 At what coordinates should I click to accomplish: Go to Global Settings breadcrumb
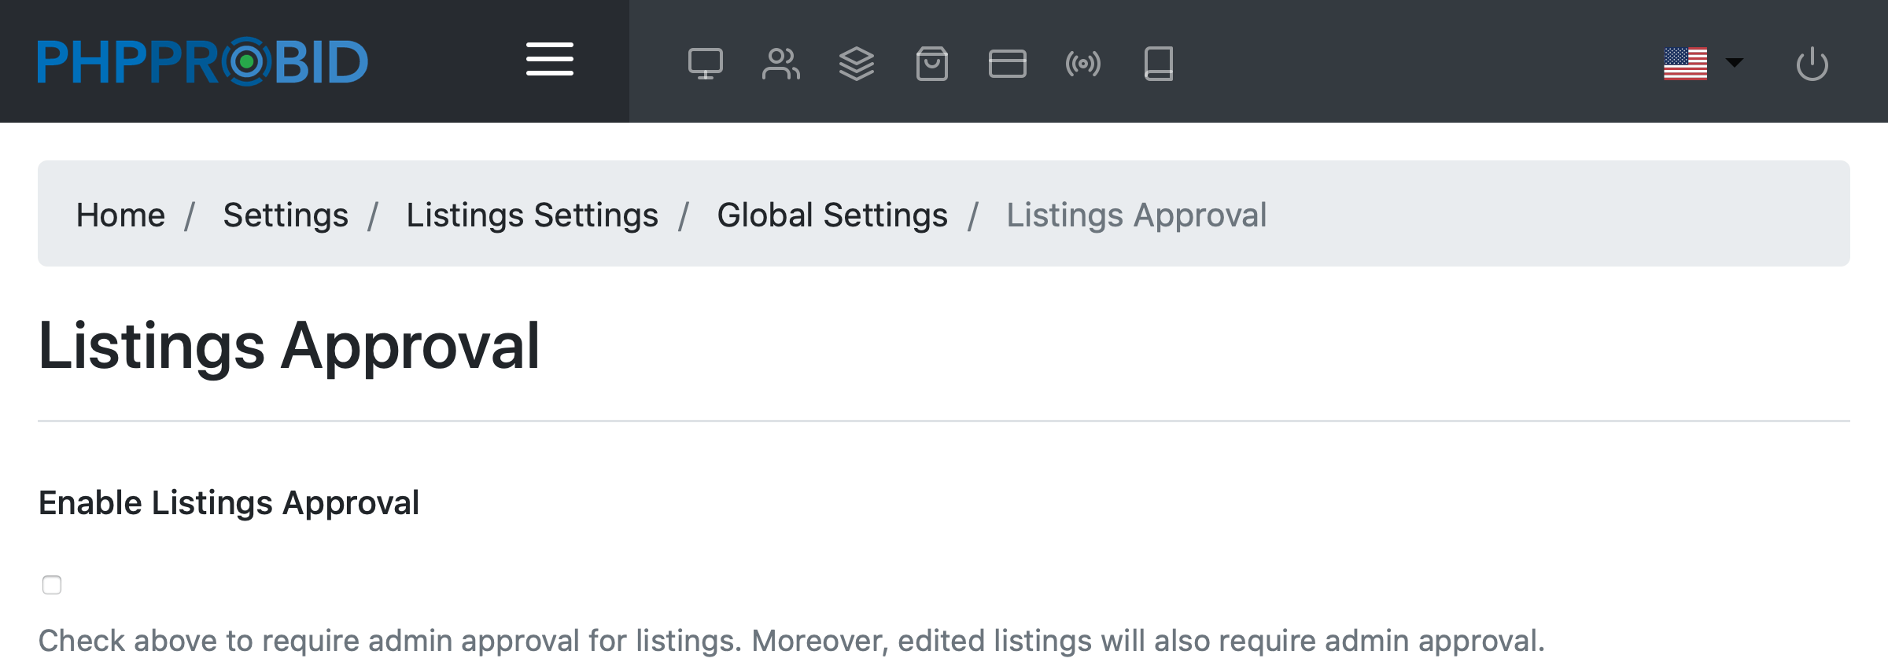click(x=832, y=215)
